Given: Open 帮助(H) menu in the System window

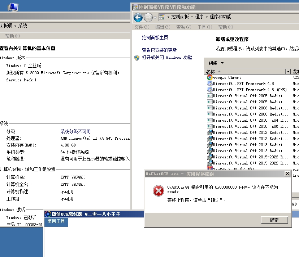Looking at the screenshot, I should point(13,36).
